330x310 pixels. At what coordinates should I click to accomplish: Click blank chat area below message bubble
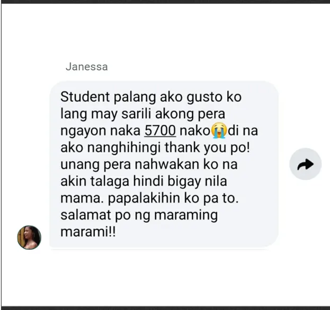(x=164, y=277)
